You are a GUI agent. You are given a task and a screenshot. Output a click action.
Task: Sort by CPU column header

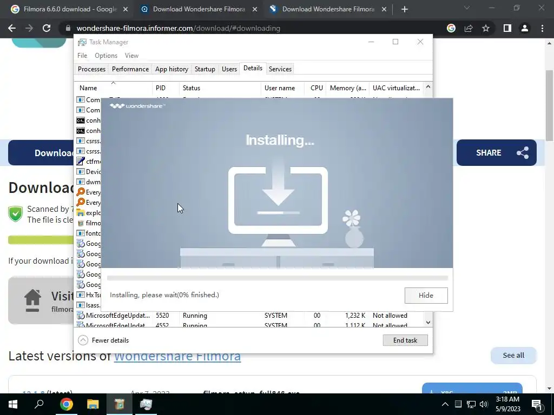point(316,88)
